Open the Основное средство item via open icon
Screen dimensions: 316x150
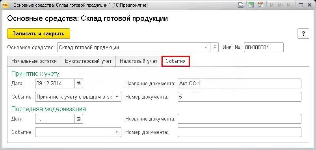[214, 48]
